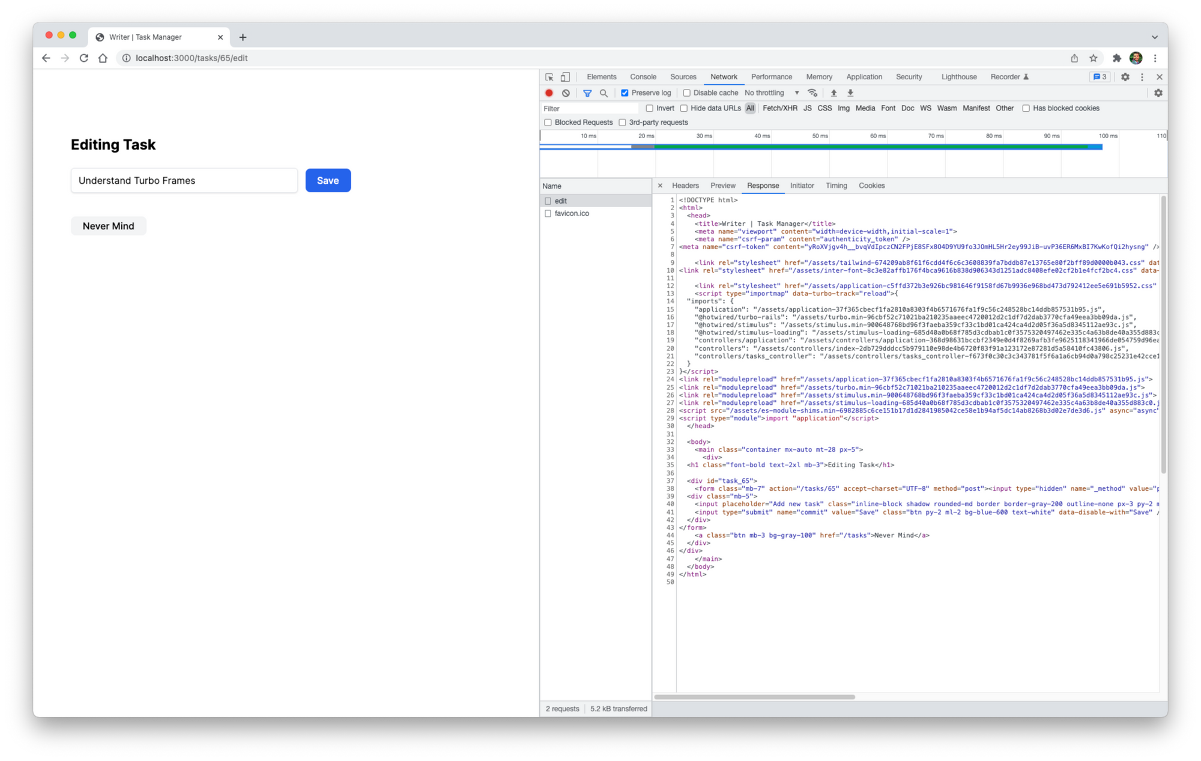Click the Record (red dot) network button
This screenshot has width=1201, height=761.
(549, 93)
